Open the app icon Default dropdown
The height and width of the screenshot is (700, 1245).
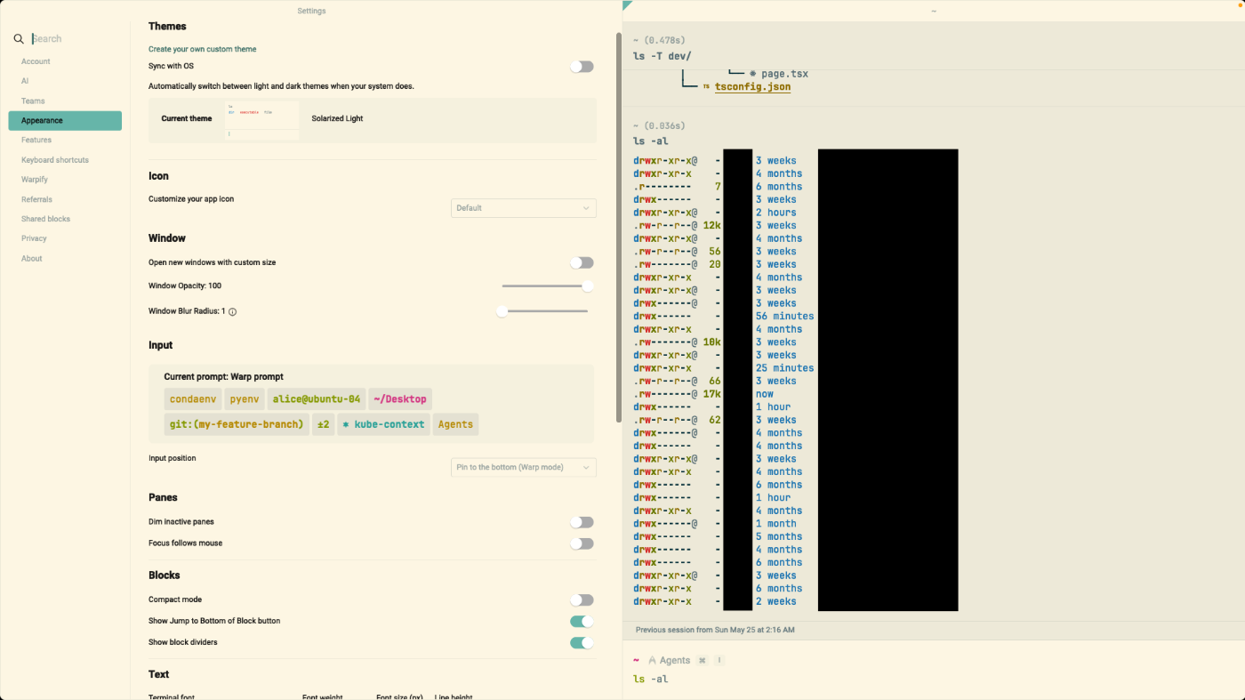(524, 208)
